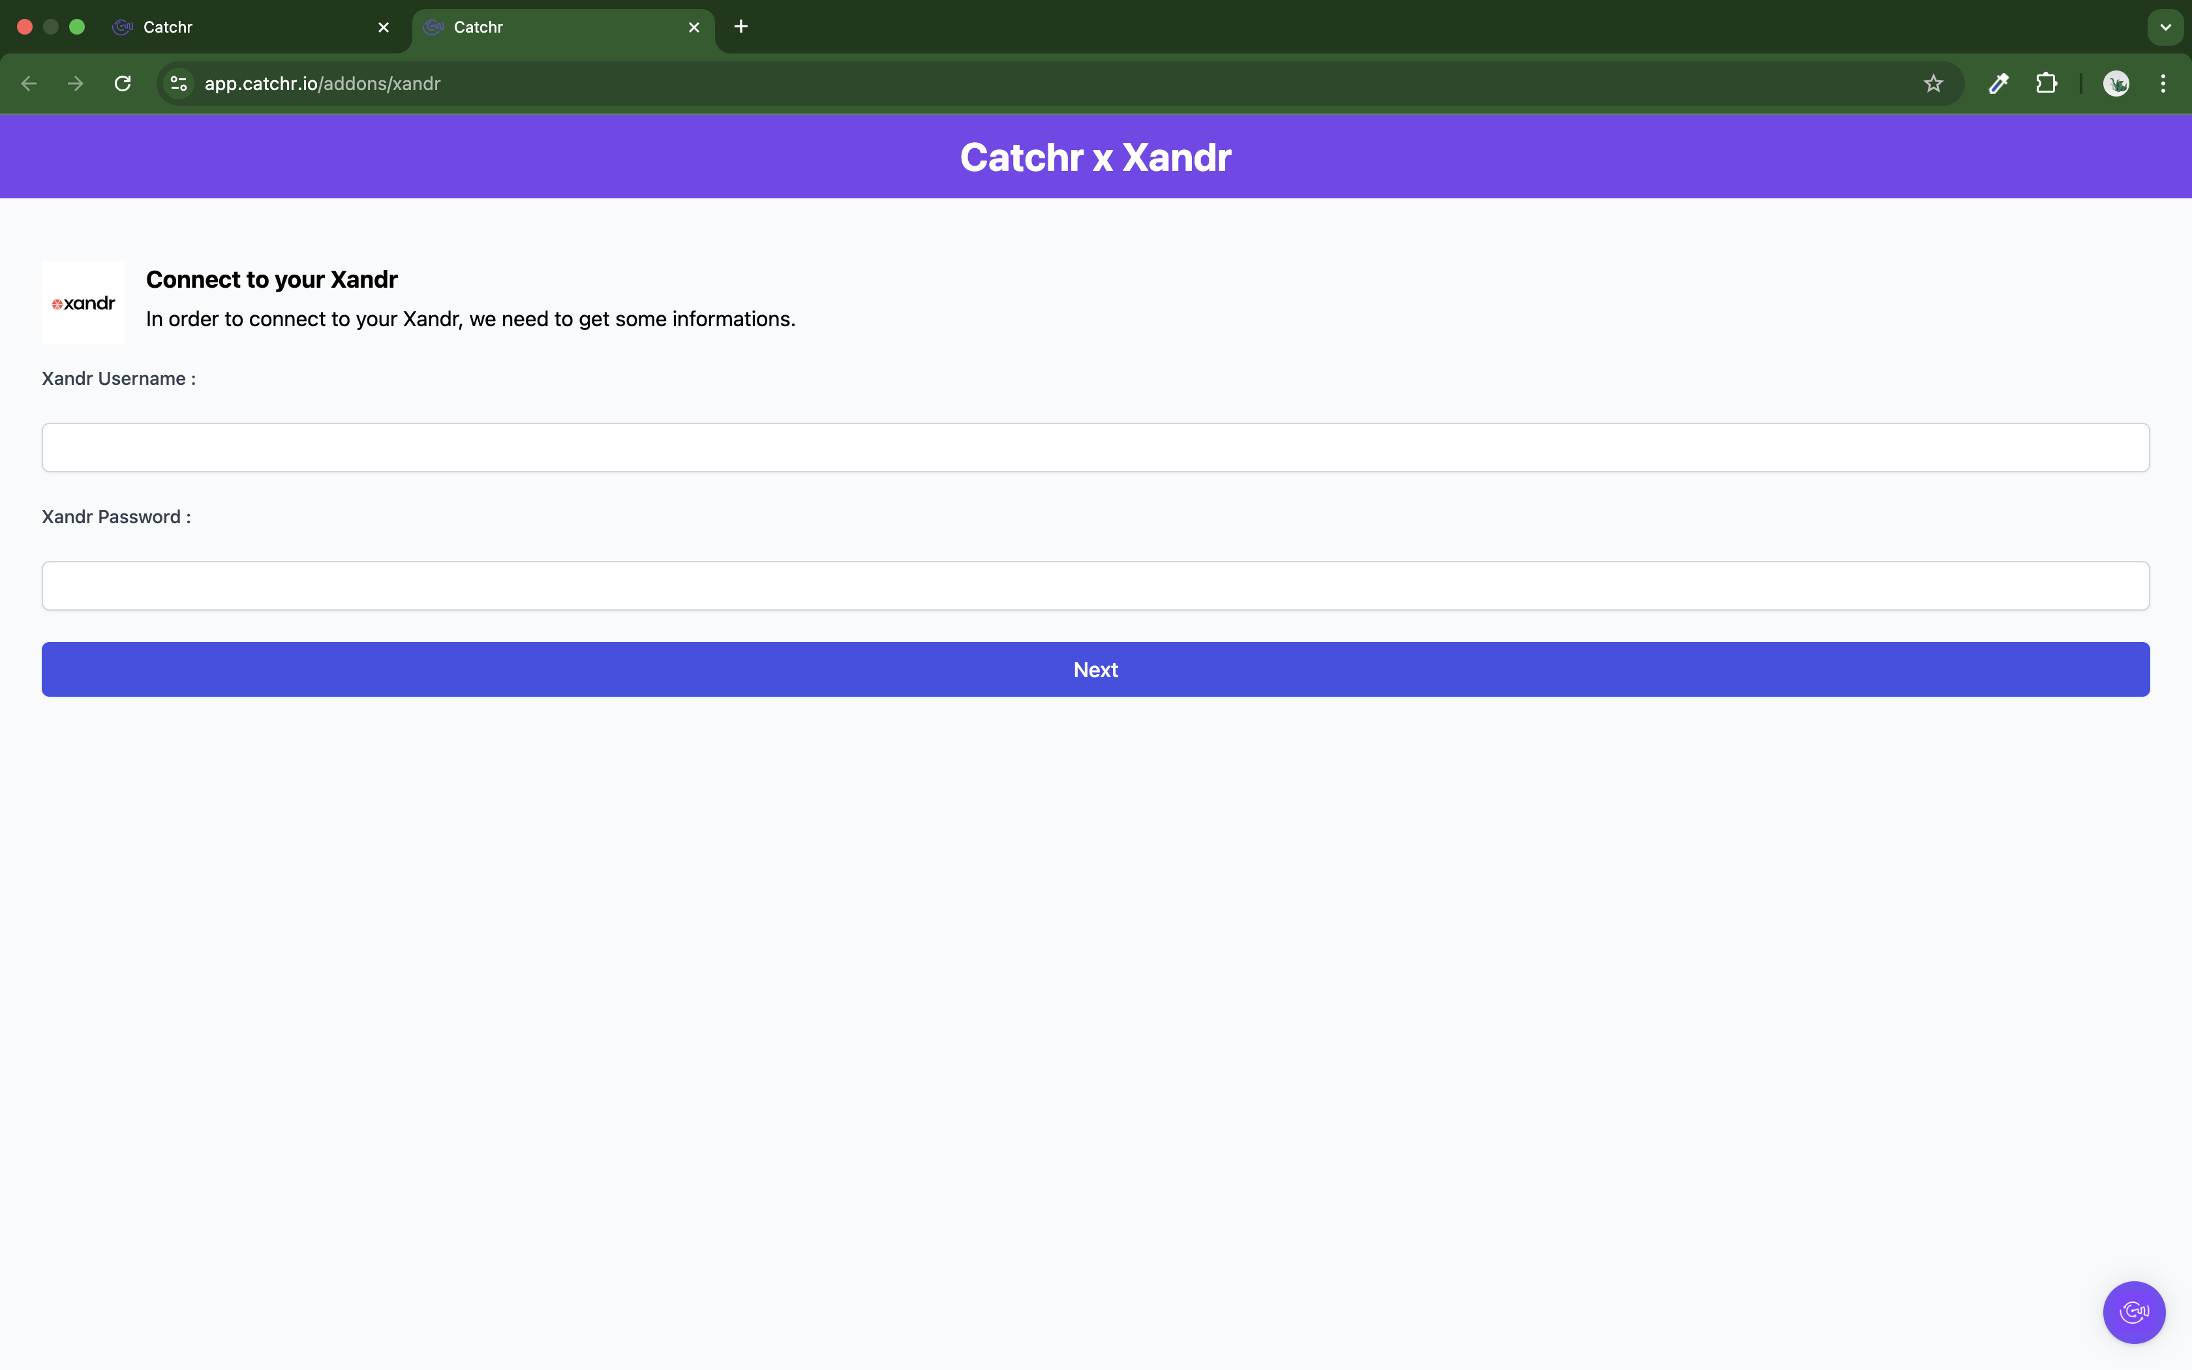Submit the form with the Next button
Screen dimensions: 2192x1370
coord(1095,669)
